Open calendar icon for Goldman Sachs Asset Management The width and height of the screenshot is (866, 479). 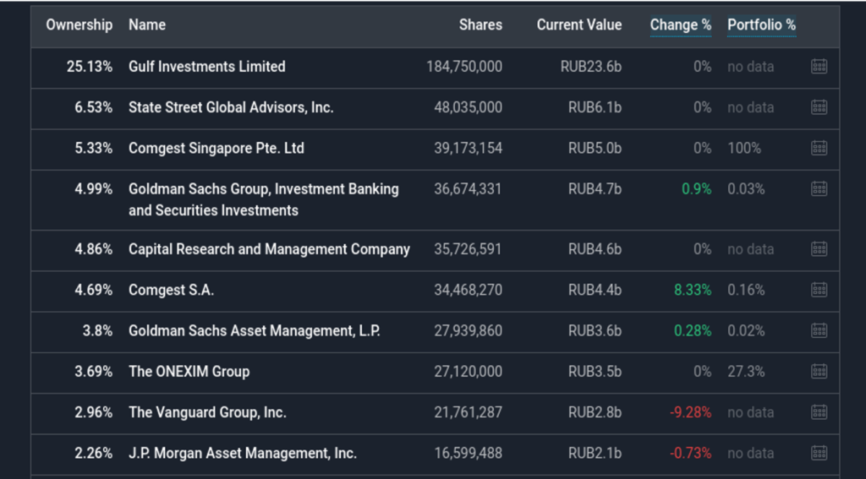(818, 330)
